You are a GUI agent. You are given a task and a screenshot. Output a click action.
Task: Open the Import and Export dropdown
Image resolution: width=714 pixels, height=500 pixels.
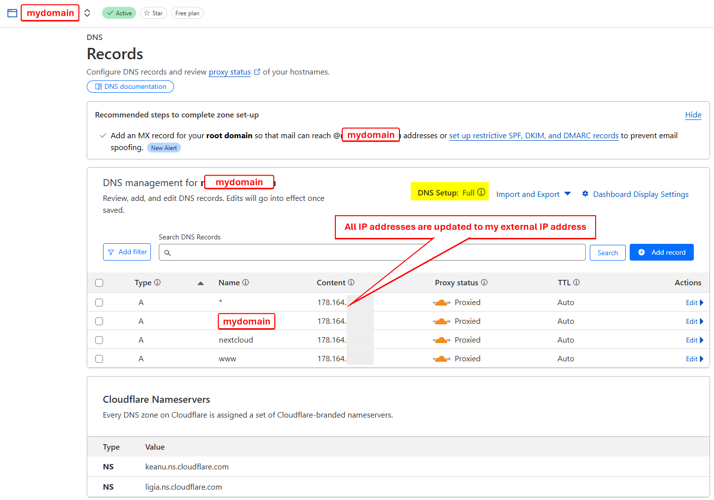coord(534,194)
